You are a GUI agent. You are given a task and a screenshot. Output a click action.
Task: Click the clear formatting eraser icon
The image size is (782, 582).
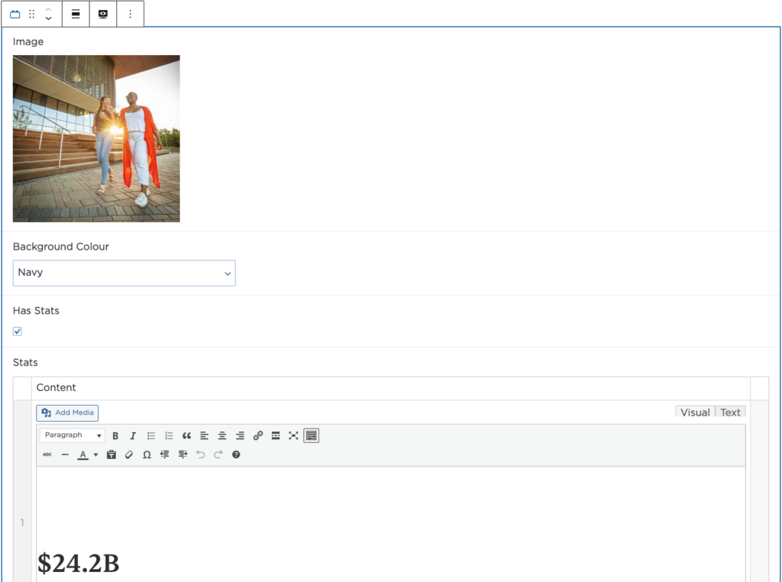pos(129,454)
